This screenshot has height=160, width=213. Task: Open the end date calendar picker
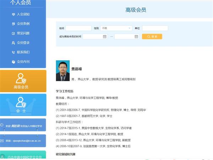tap(136, 37)
